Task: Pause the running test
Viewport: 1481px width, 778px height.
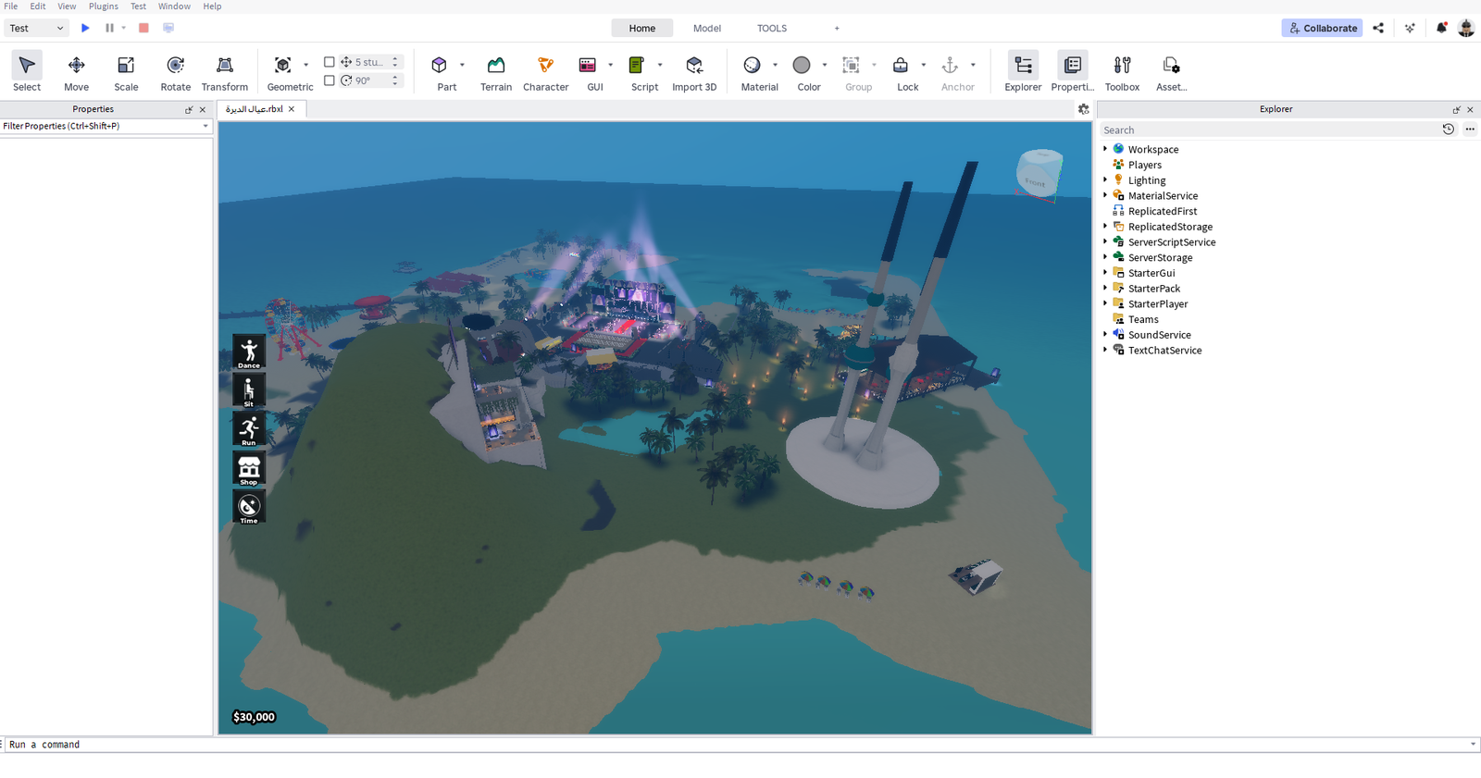Action: tap(109, 28)
